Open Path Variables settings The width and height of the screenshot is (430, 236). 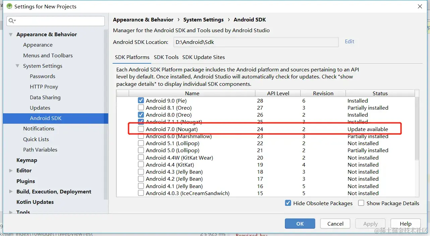click(40, 150)
